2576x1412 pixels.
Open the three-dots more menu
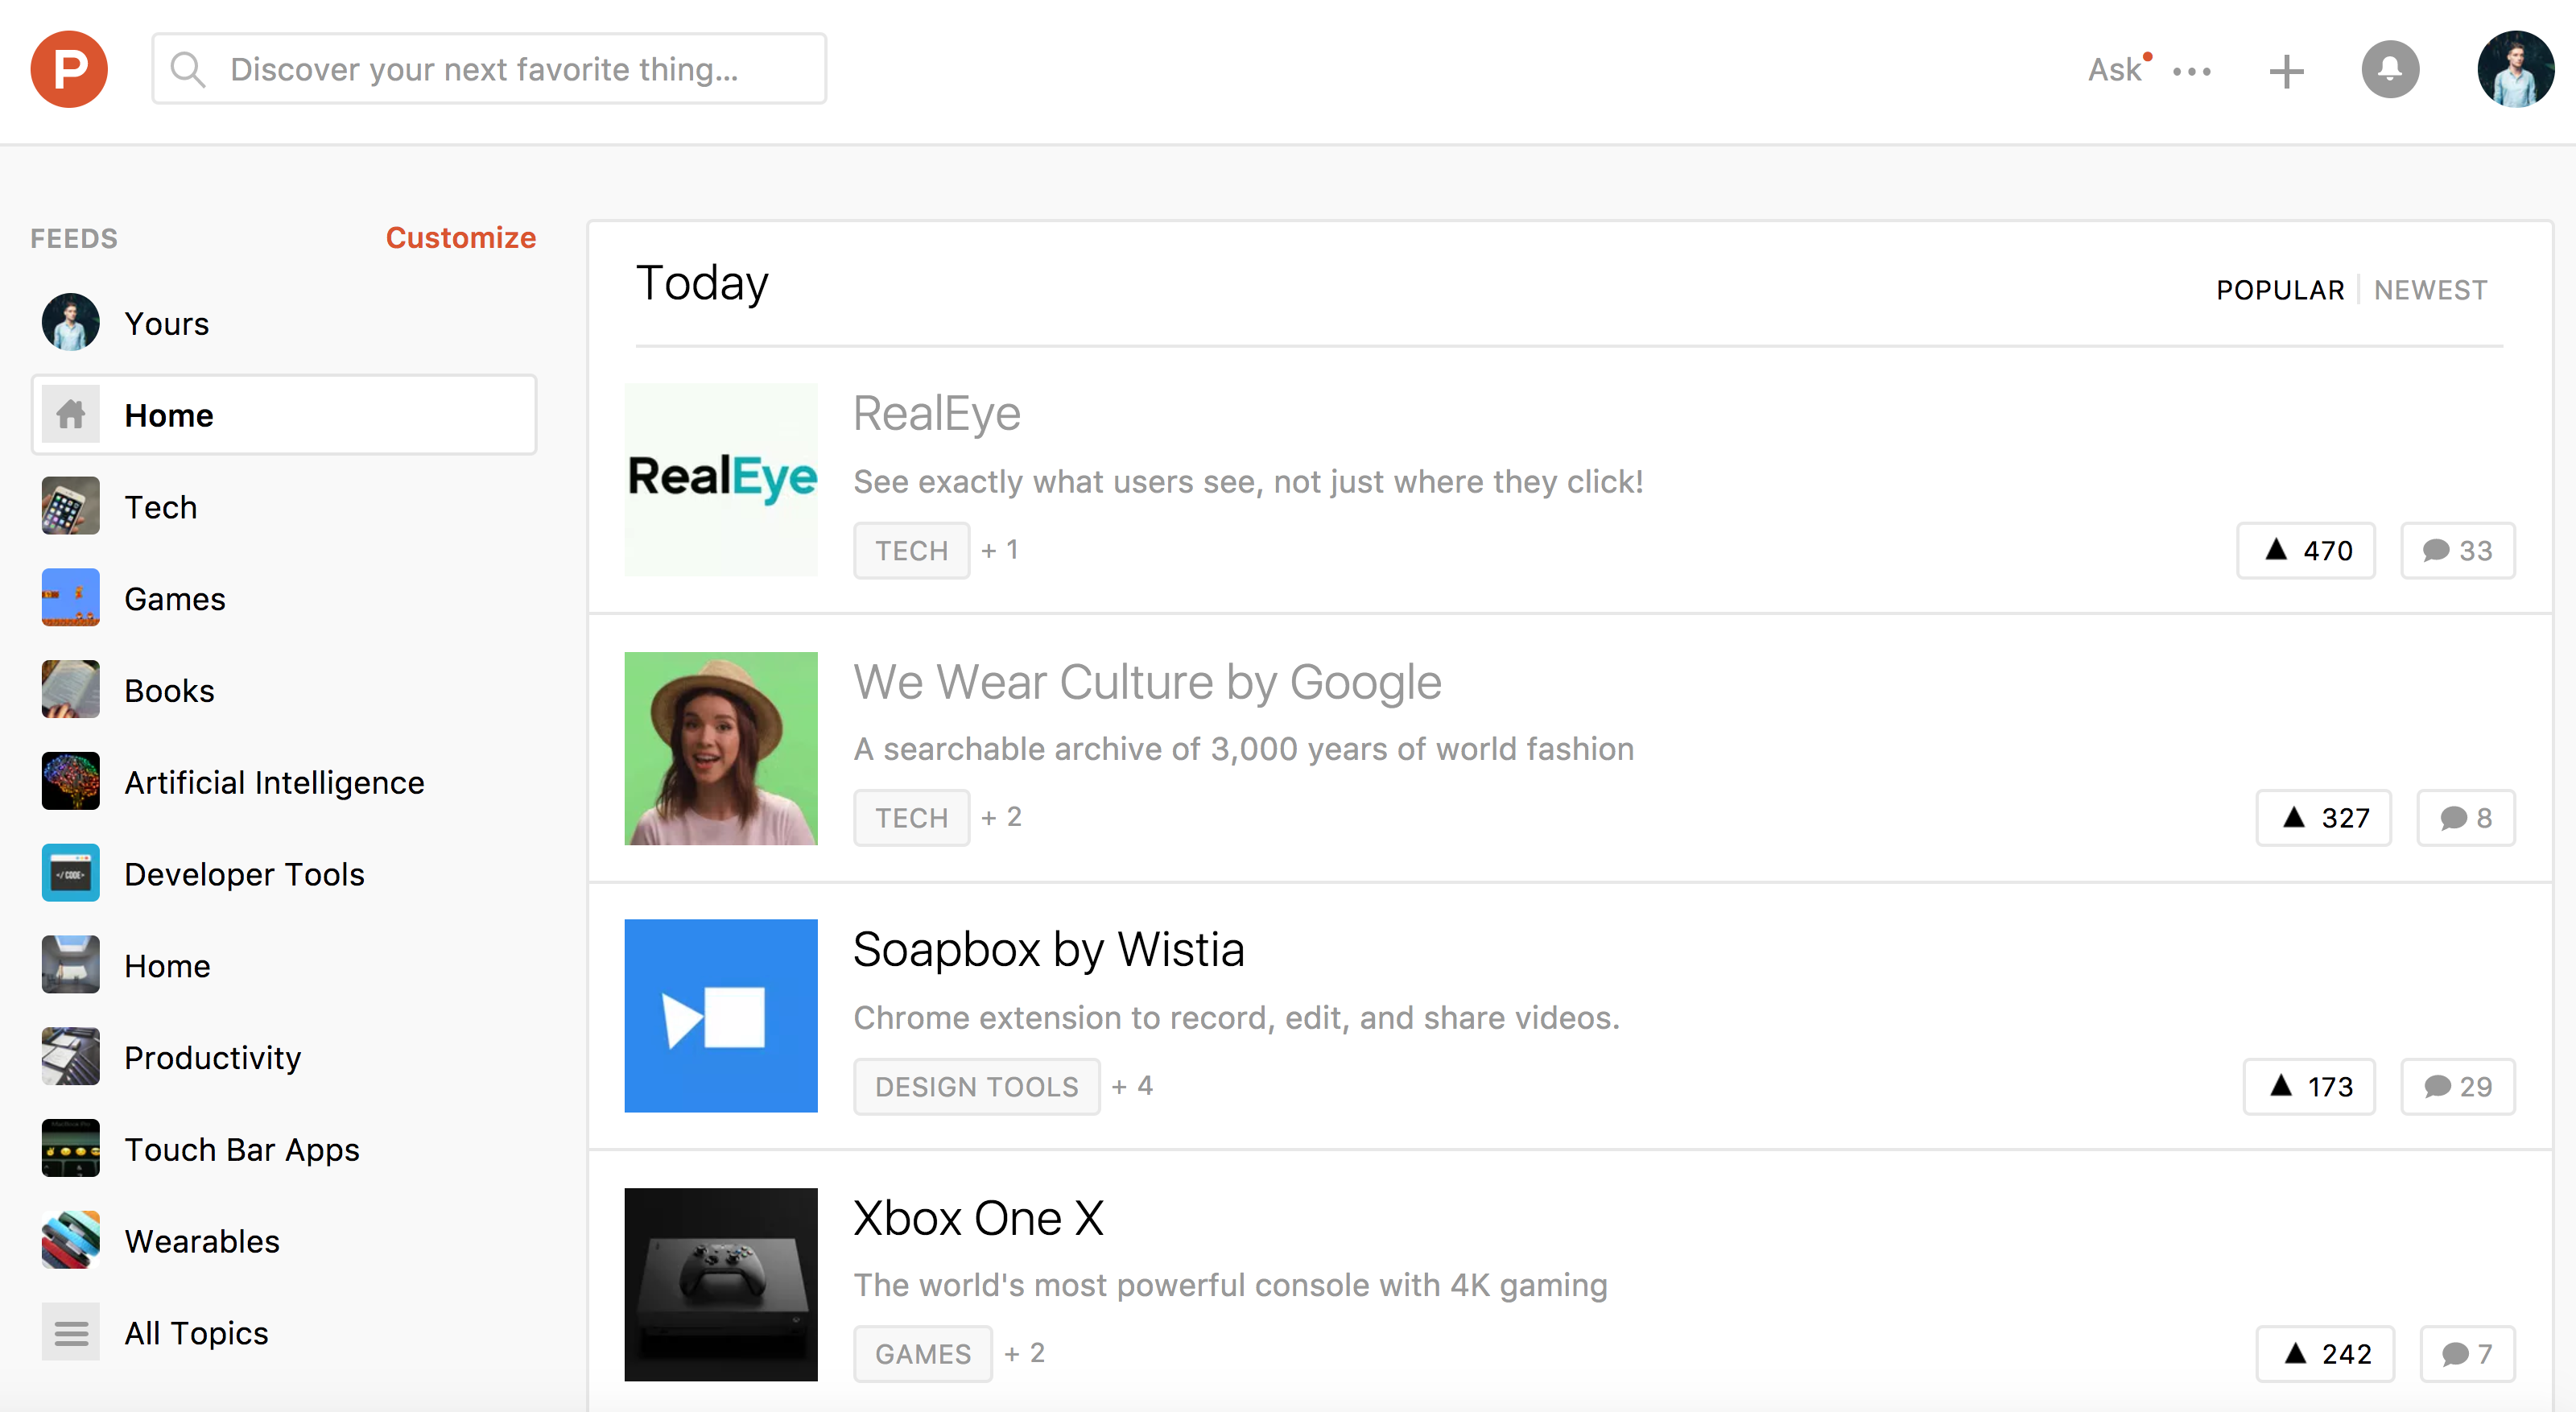point(2192,71)
